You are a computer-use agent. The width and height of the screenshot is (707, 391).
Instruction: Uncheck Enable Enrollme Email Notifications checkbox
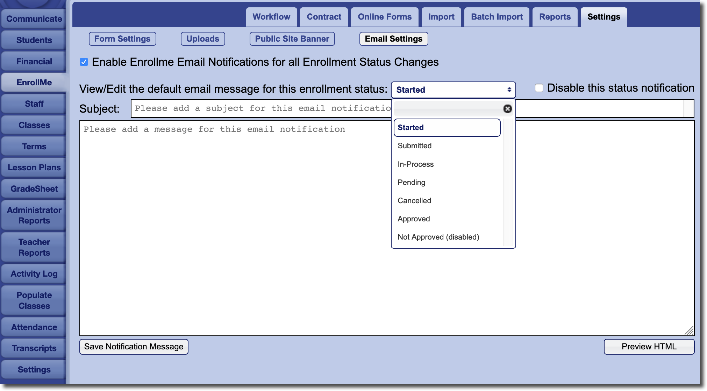pos(84,62)
